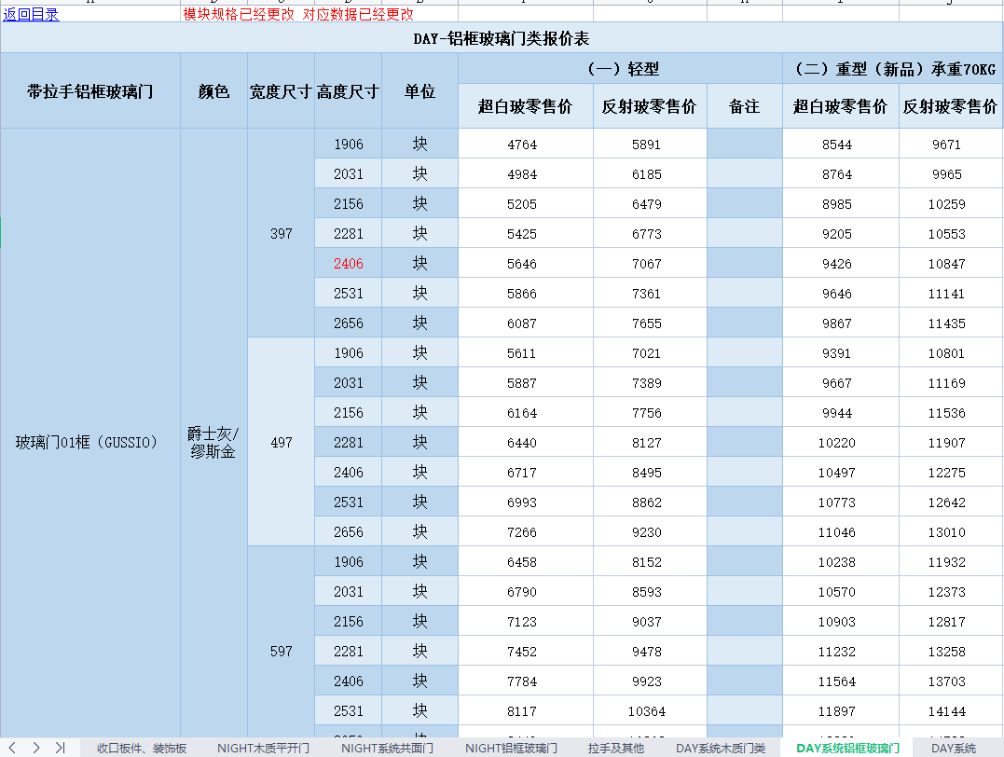The width and height of the screenshot is (1004, 757).
Task: Click the 玻璃门01框（GUSSIO） cell
Action: 88,443
